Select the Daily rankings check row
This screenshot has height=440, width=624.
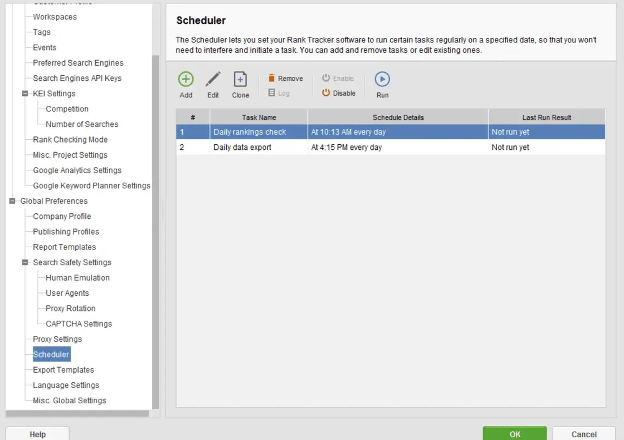(x=391, y=132)
